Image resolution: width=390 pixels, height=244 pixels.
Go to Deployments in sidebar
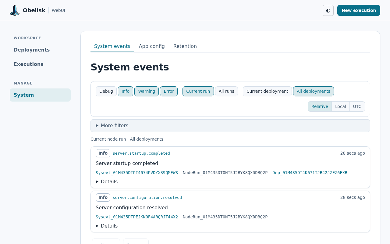(x=40, y=50)
